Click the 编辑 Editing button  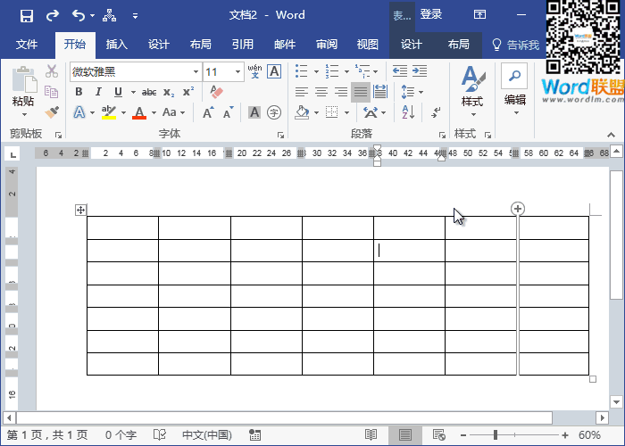[514, 89]
